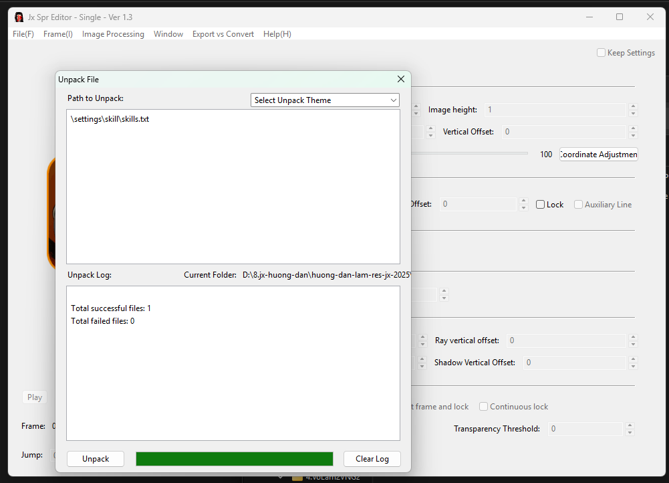Click the green unpack progress bar

click(x=234, y=459)
